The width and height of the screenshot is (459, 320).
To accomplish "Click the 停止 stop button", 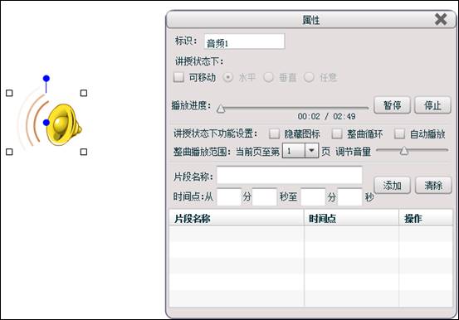I will [x=432, y=105].
